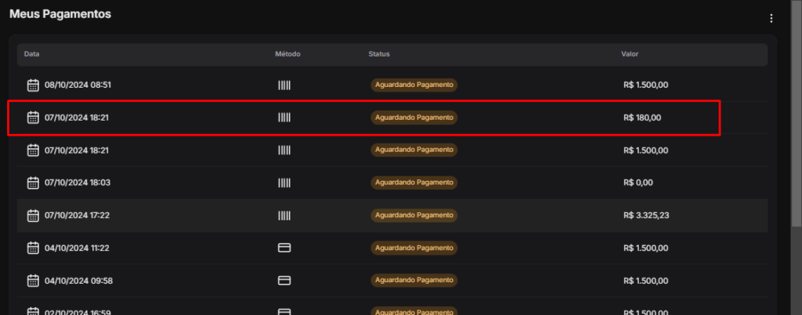Viewport: 802px width, 315px height.
Task: Click the Valor column header
Action: point(630,54)
